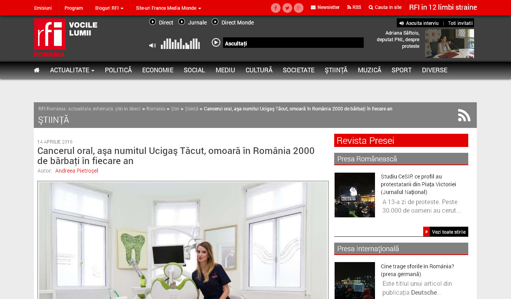
Task: Go to homepage via house icon
Action: tap(37, 70)
